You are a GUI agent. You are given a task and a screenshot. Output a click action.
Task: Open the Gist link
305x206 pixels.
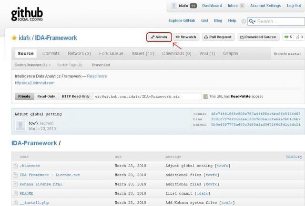coord(204,20)
